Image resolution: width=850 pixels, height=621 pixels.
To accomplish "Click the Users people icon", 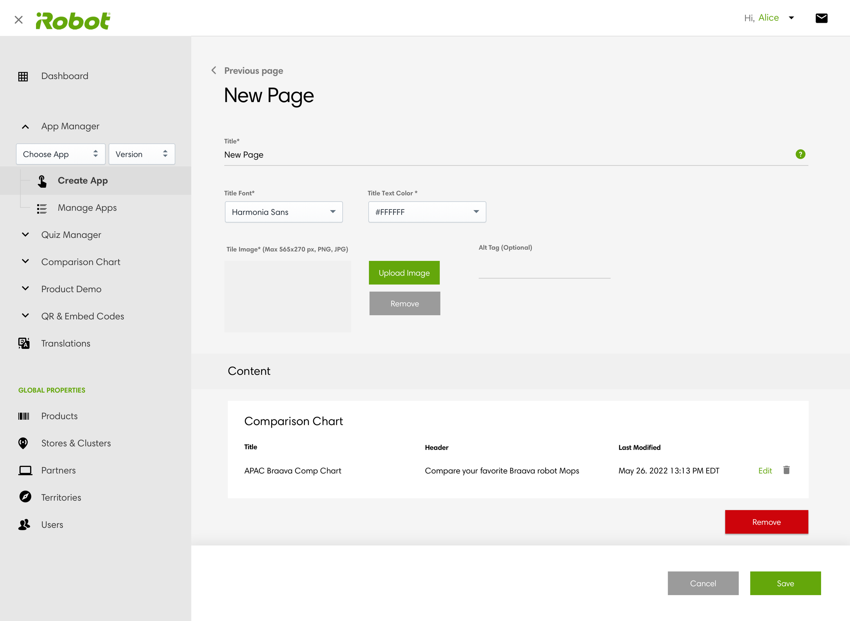I will [x=24, y=524].
